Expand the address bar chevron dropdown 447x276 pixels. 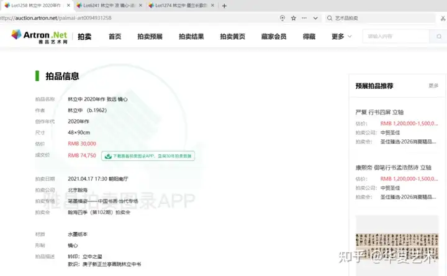click(315, 18)
